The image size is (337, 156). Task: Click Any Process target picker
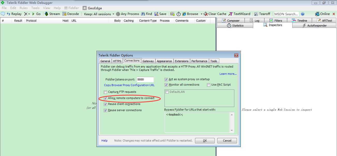click(x=128, y=14)
